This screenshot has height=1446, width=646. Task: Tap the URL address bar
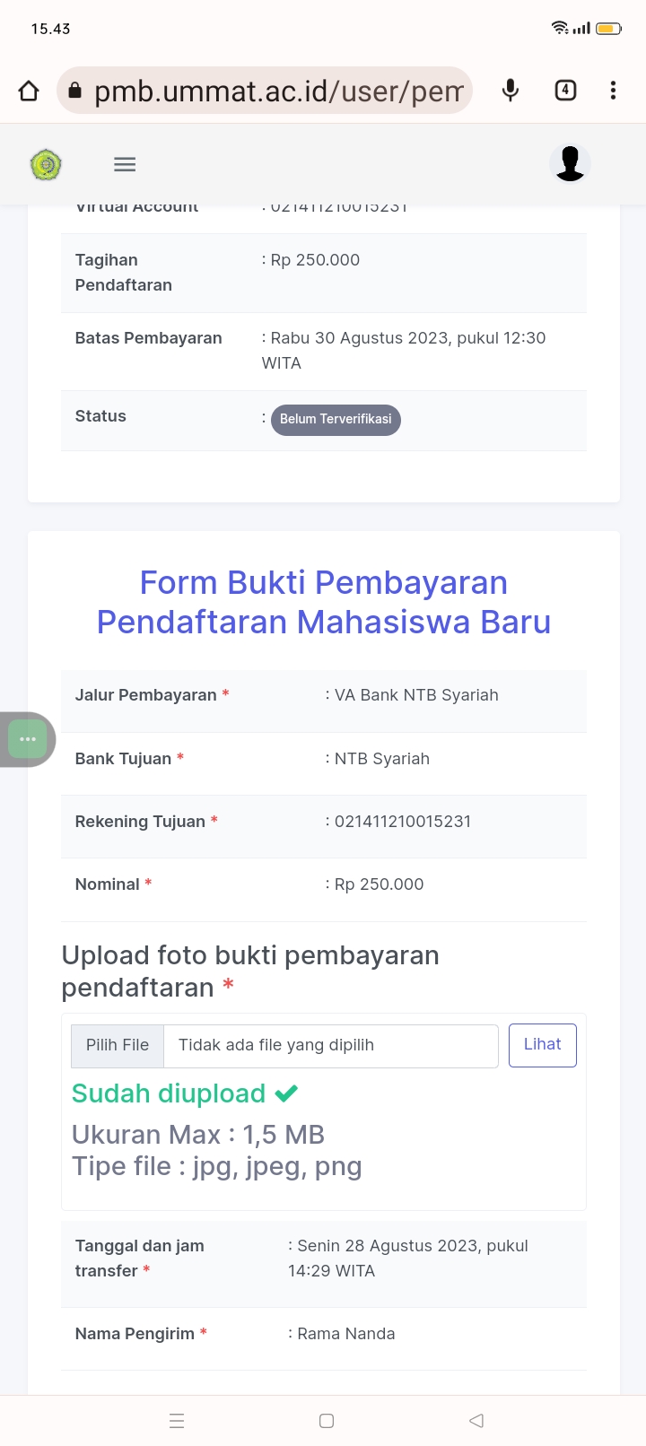coord(278,91)
